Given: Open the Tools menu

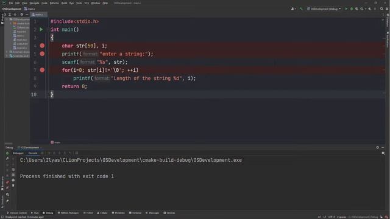Looking at the screenshot, I should coord(79,3).
